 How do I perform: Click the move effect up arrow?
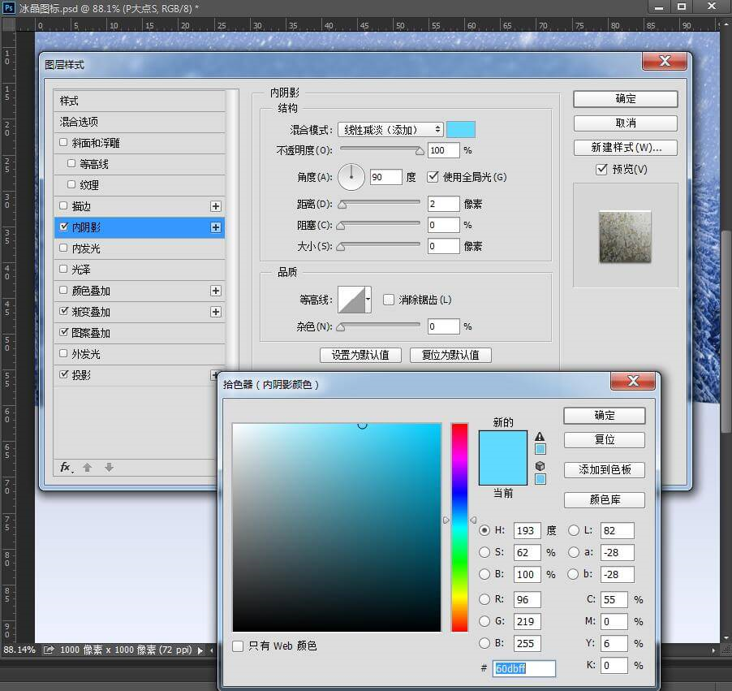(x=88, y=467)
